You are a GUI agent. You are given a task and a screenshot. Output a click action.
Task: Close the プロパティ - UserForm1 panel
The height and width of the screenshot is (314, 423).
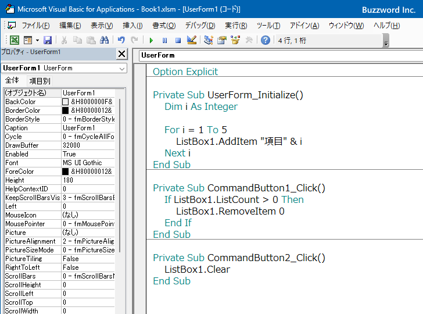121,54
